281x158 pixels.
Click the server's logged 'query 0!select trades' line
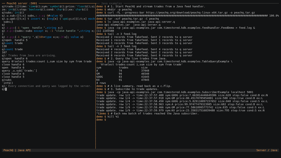(47, 61)
